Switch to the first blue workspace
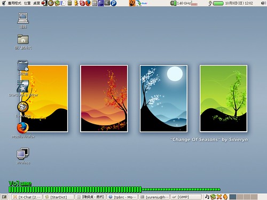The width and height of the screenshot is (267, 200). [233, 197]
